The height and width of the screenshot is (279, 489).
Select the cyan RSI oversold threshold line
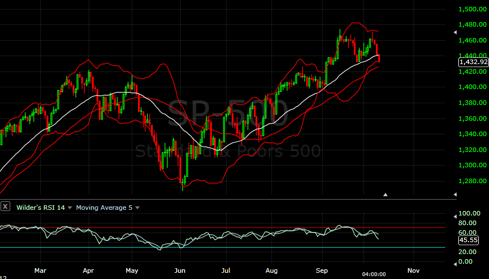pos(223,248)
